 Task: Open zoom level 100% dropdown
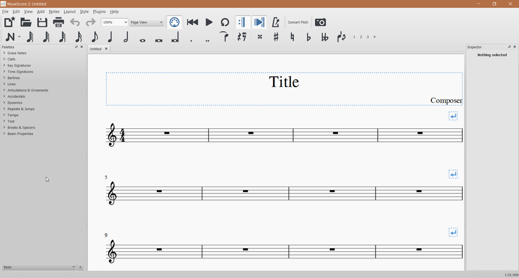tap(115, 22)
